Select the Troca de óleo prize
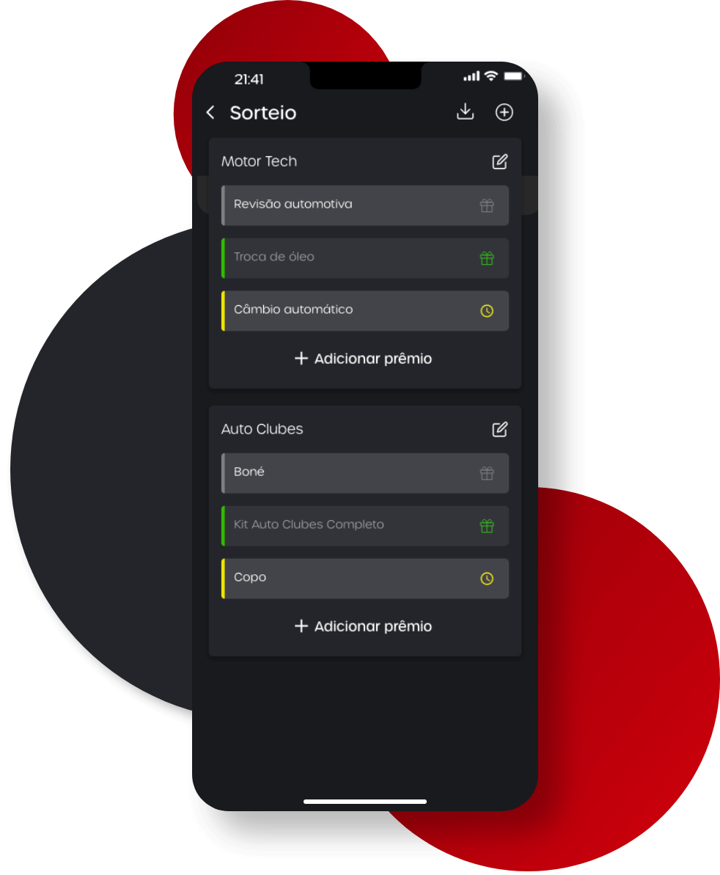Viewport: 720px width, 875px height. pos(364,258)
